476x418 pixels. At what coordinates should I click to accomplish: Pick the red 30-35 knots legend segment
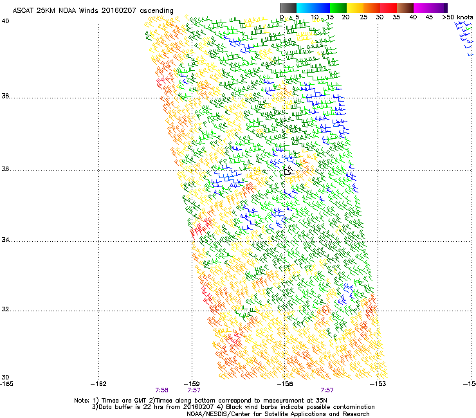(389, 8)
